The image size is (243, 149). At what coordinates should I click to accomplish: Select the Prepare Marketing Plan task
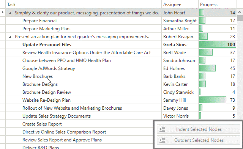coord(46,29)
